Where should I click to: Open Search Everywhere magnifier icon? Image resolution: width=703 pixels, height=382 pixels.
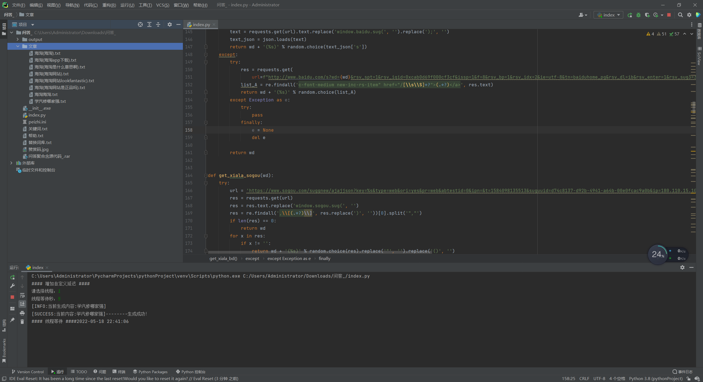[x=680, y=15]
